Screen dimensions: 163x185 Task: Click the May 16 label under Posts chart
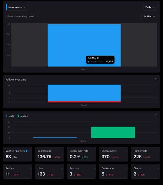click(83, 141)
